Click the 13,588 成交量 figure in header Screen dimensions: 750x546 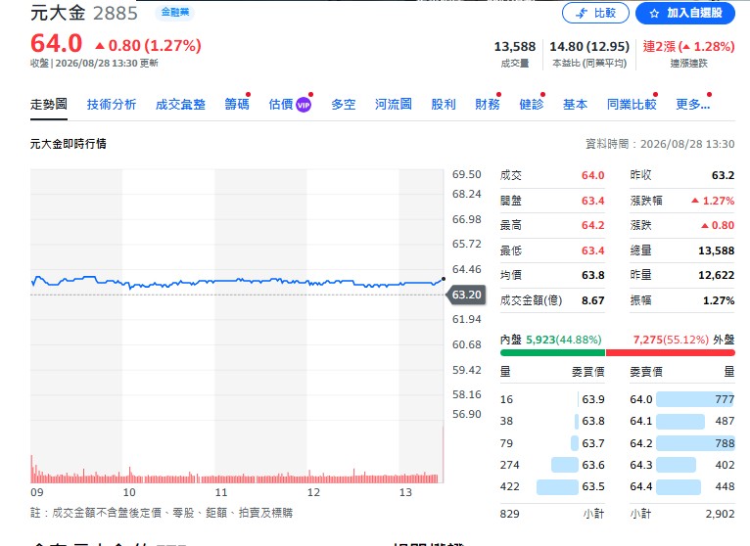(x=515, y=46)
